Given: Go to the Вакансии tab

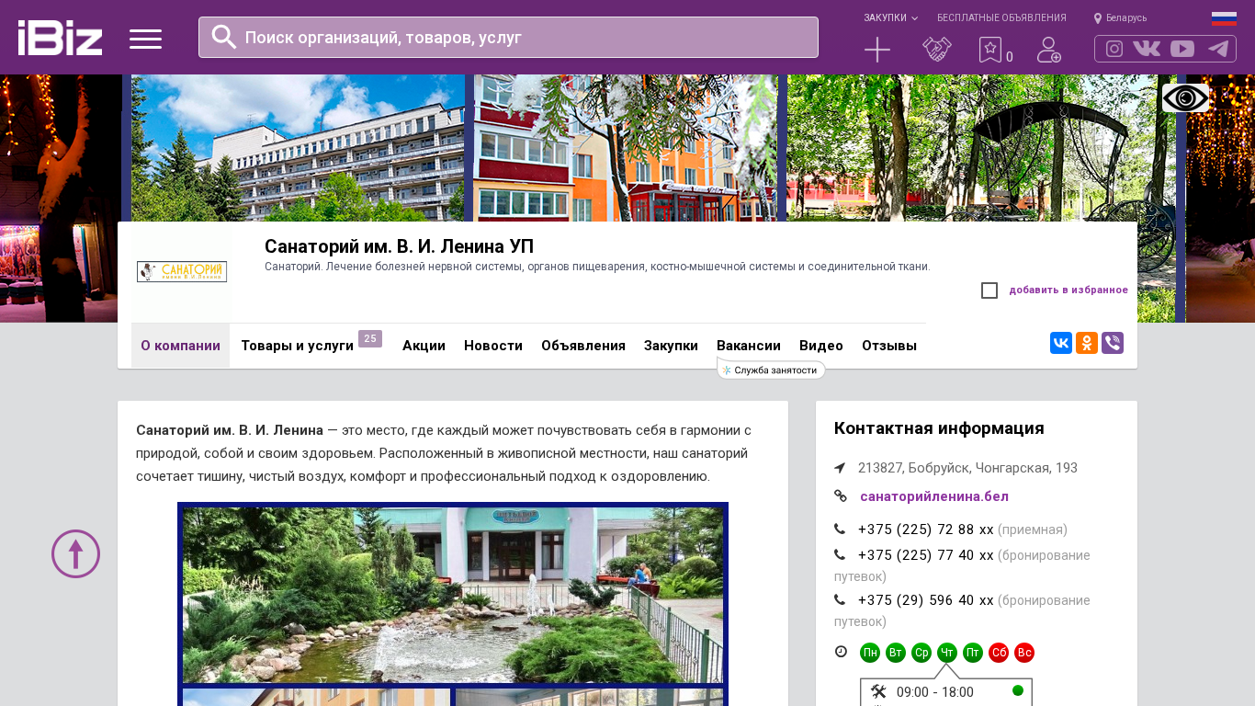Looking at the screenshot, I should (749, 346).
